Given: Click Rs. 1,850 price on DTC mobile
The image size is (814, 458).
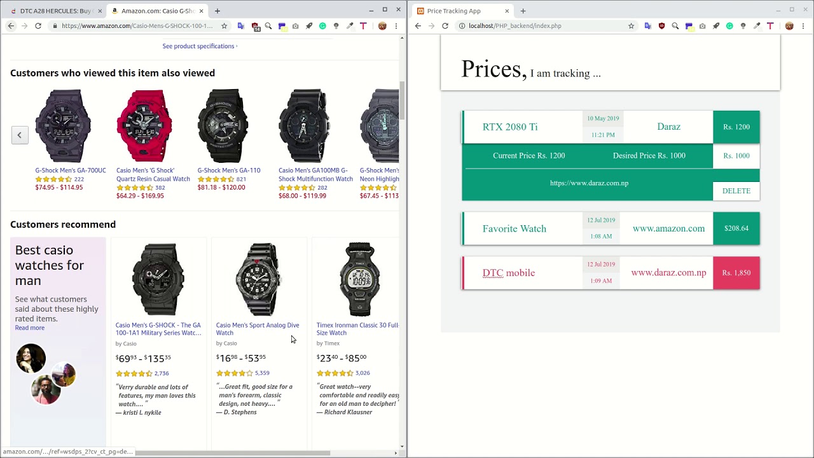Looking at the screenshot, I should [736, 273].
